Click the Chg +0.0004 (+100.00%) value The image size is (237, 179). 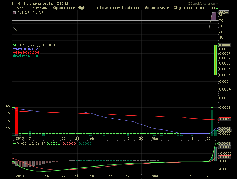(194, 8)
